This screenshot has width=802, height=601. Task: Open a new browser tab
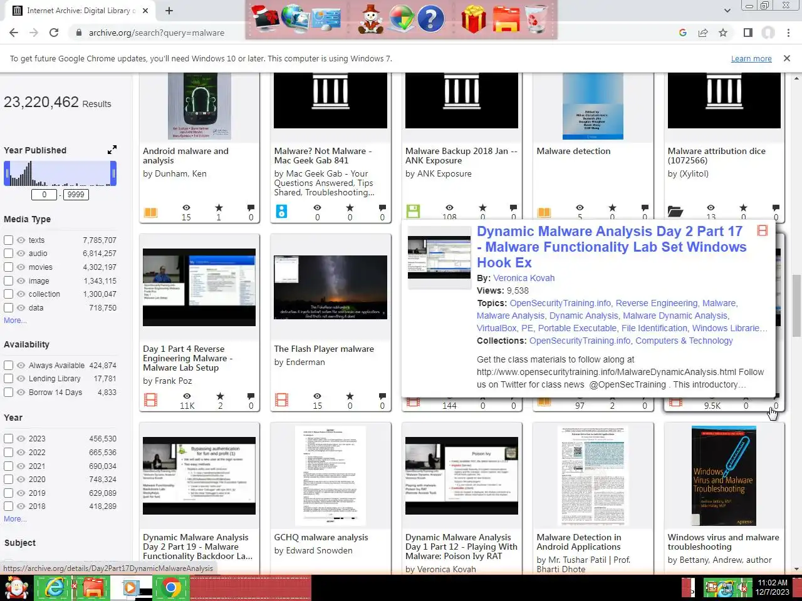tap(169, 10)
